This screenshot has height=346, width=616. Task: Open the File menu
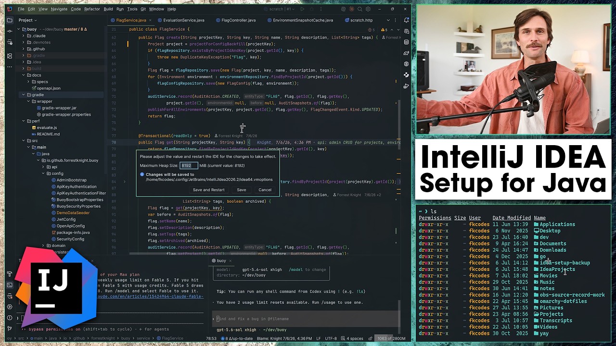21,9
